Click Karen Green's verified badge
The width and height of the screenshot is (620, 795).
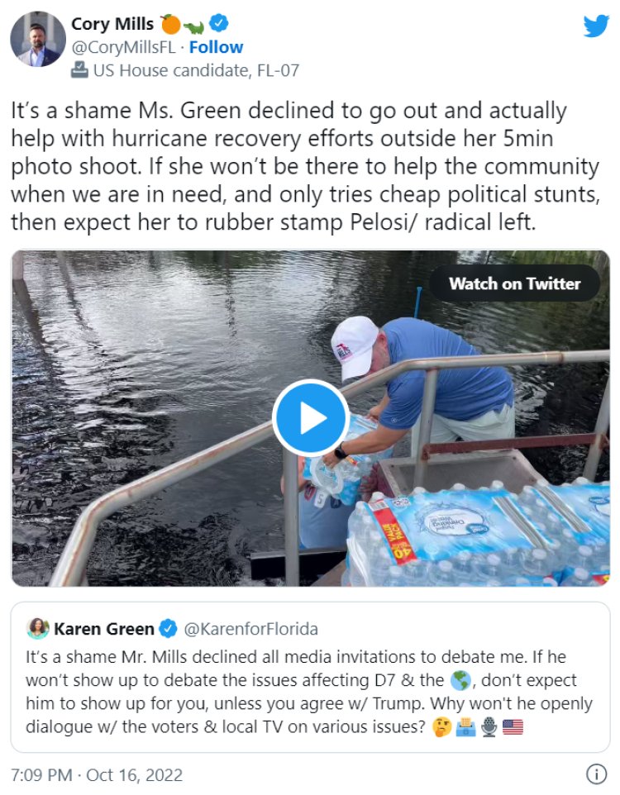point(168,629)
